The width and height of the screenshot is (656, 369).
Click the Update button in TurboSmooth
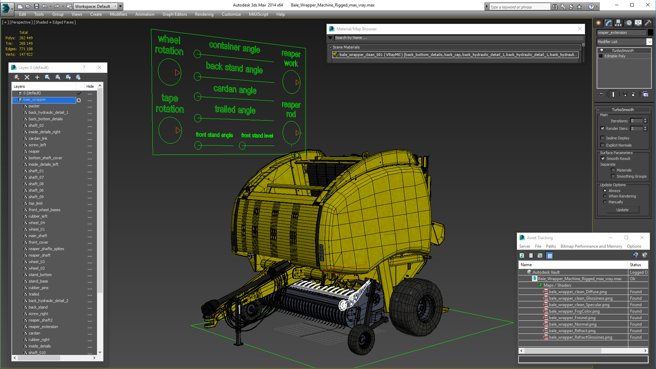[622, 210]
